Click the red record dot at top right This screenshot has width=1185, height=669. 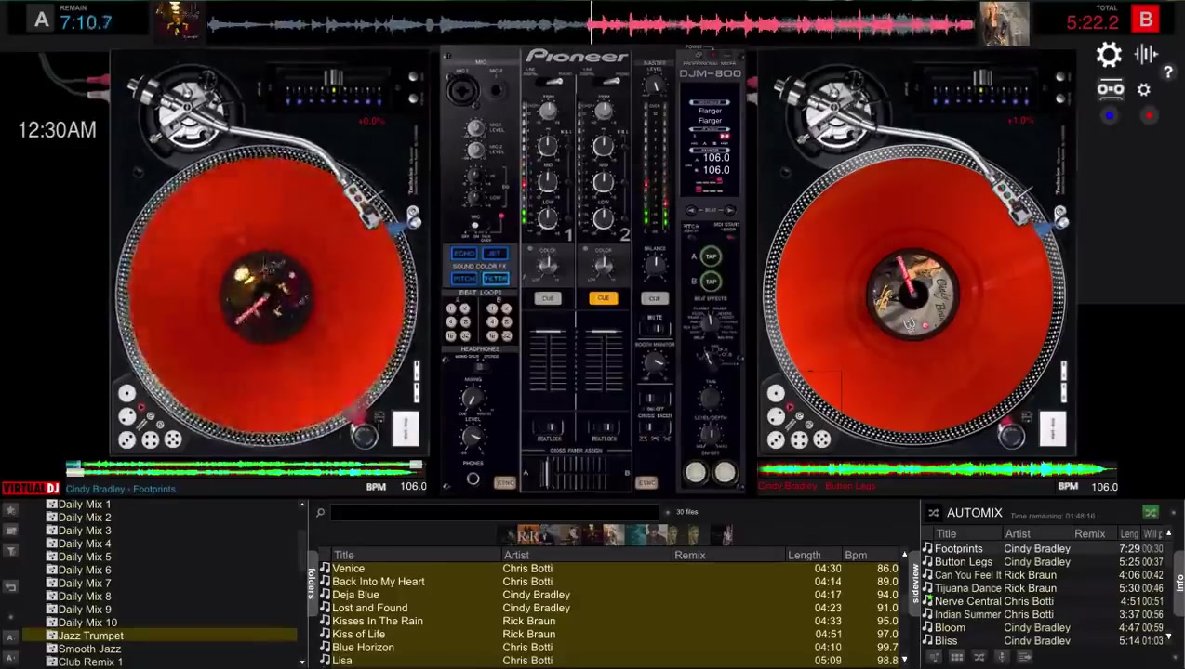pos(1150,116)
